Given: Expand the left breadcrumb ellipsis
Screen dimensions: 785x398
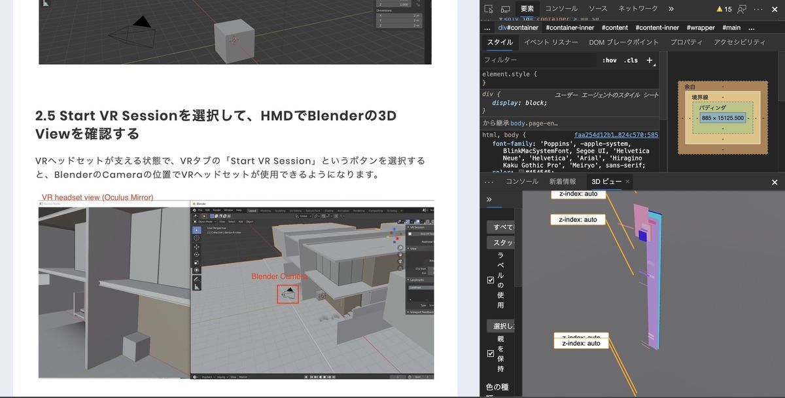Looking at the screenshot, I should coord(487,27).
